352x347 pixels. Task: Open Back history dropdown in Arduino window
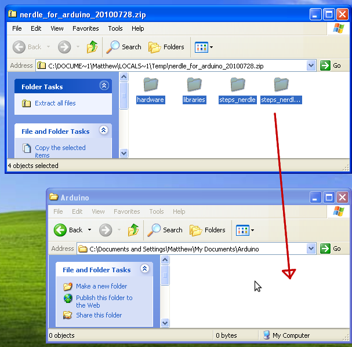click(89, 229)
